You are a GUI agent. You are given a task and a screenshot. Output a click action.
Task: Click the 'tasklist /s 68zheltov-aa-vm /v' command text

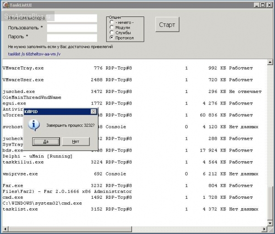(34, 54)
